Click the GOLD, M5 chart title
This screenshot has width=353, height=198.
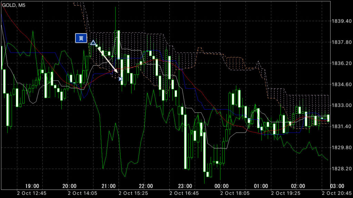click(16, 5)
